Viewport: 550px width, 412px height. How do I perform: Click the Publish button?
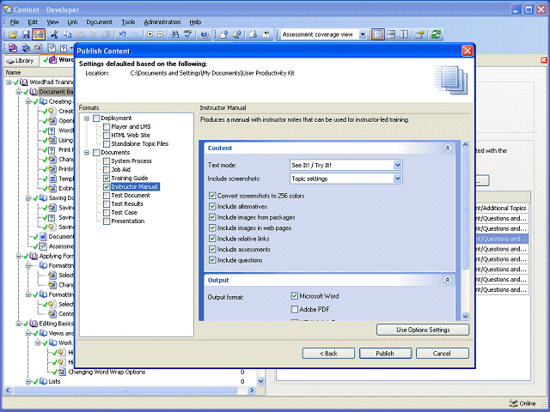coord(385,354)
